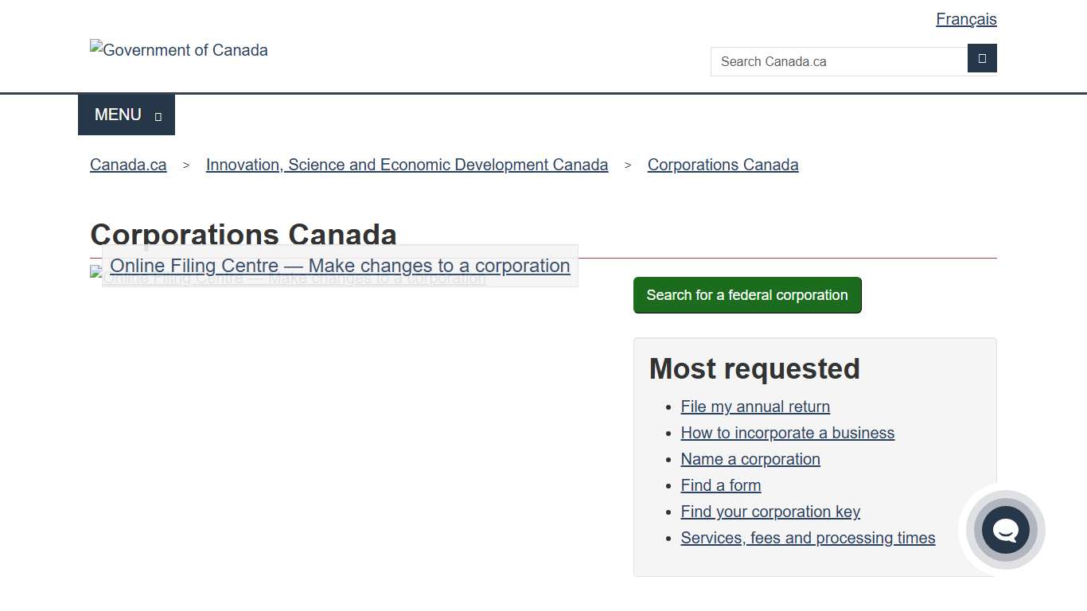
Task: Click Search for a federal corporation
Action: pos(746,294)
